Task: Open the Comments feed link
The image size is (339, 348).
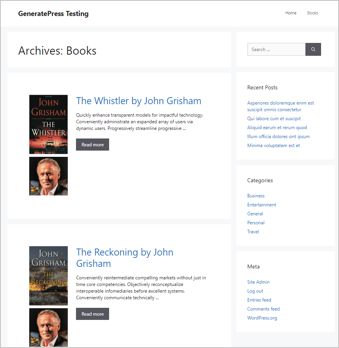Action: pyautogui.click(x=263, y=309)
